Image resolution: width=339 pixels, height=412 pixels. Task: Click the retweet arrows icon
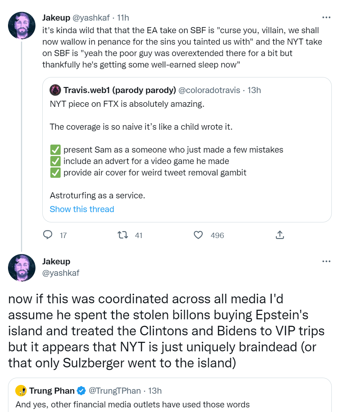(x=123, y=235)
